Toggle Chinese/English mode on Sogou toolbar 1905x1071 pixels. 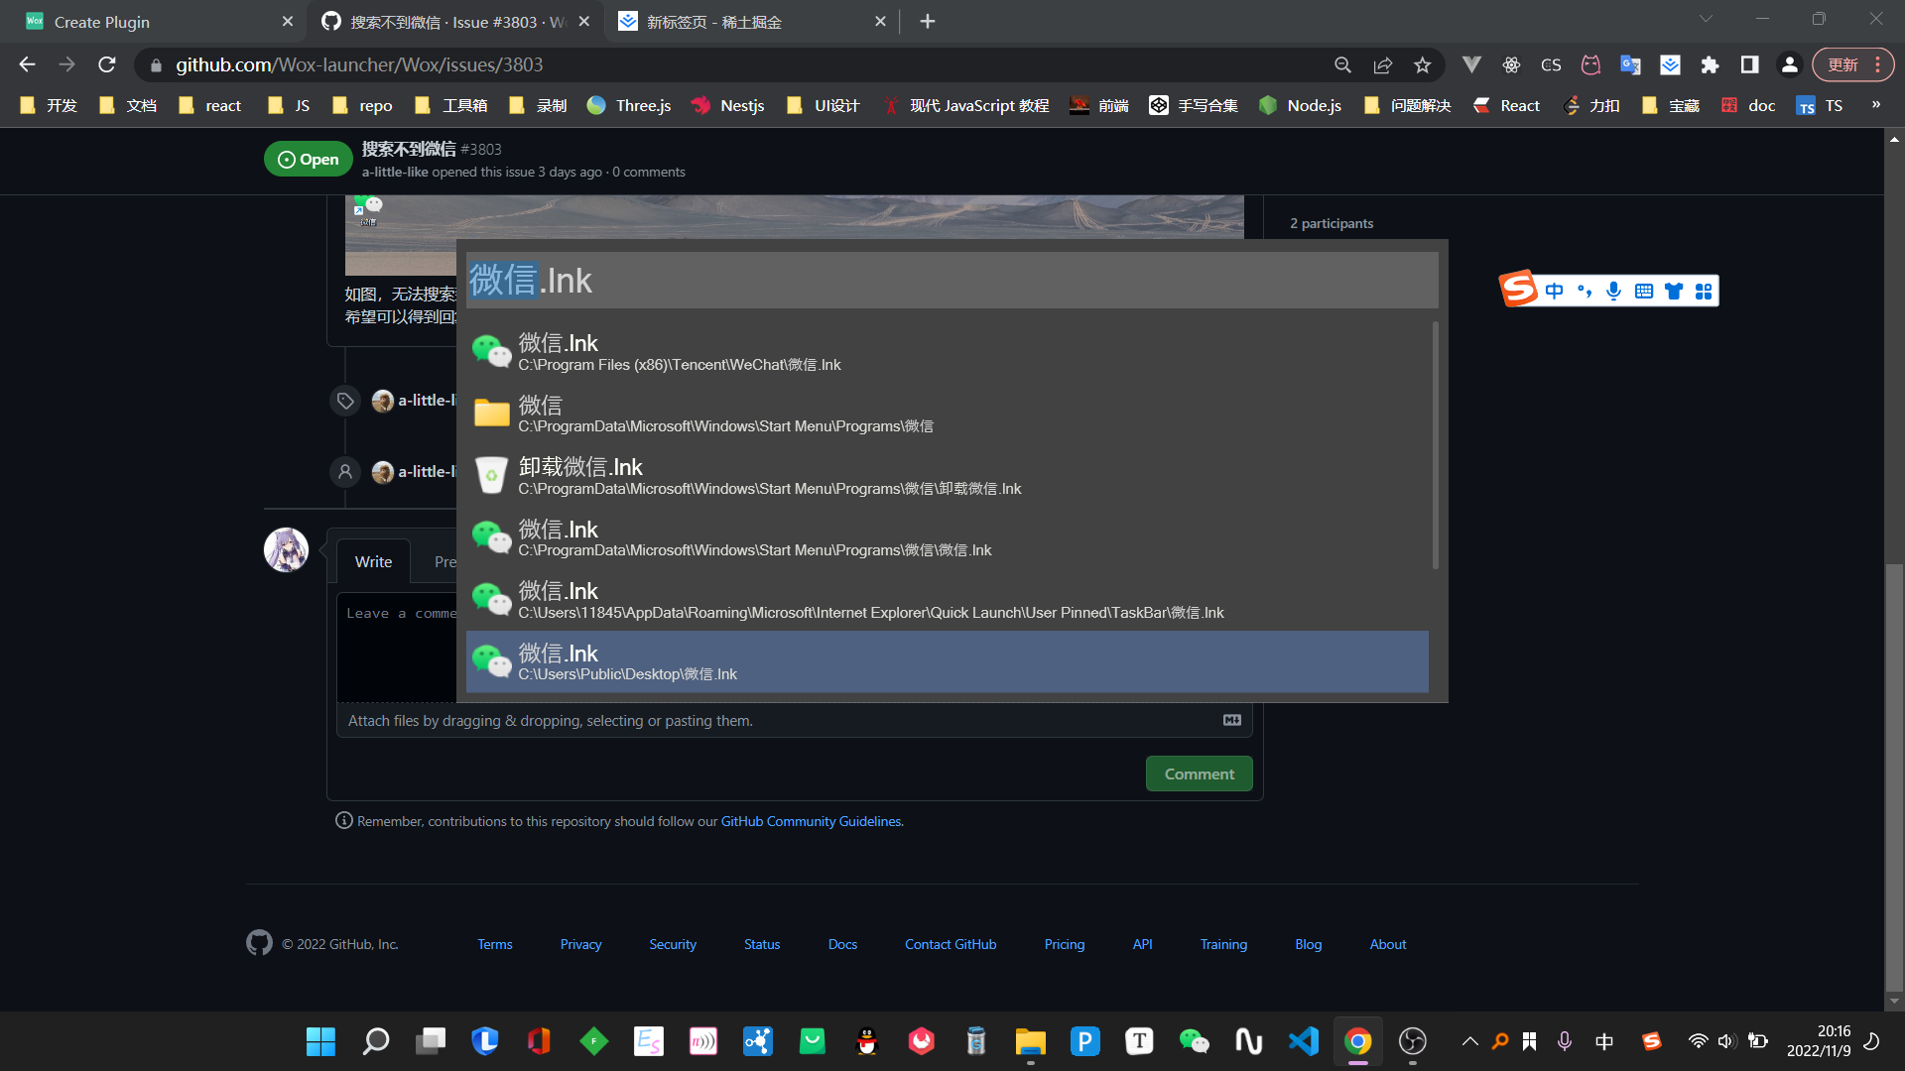click(x=1554, y=290)
